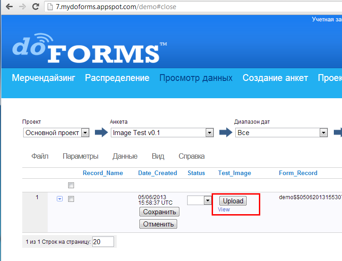The image size is (342, 261).
Task: Click the browser back arrow
Action: pyautogui.click(x=9, y=7)
